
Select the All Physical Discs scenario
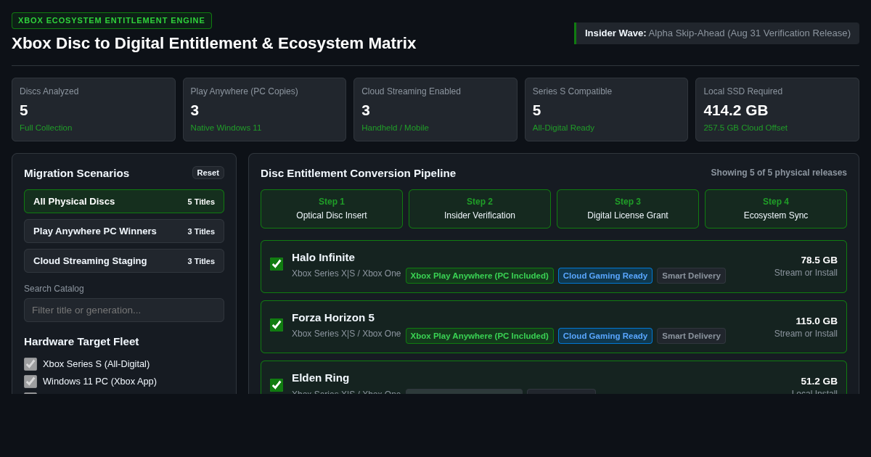click(124, 202)
